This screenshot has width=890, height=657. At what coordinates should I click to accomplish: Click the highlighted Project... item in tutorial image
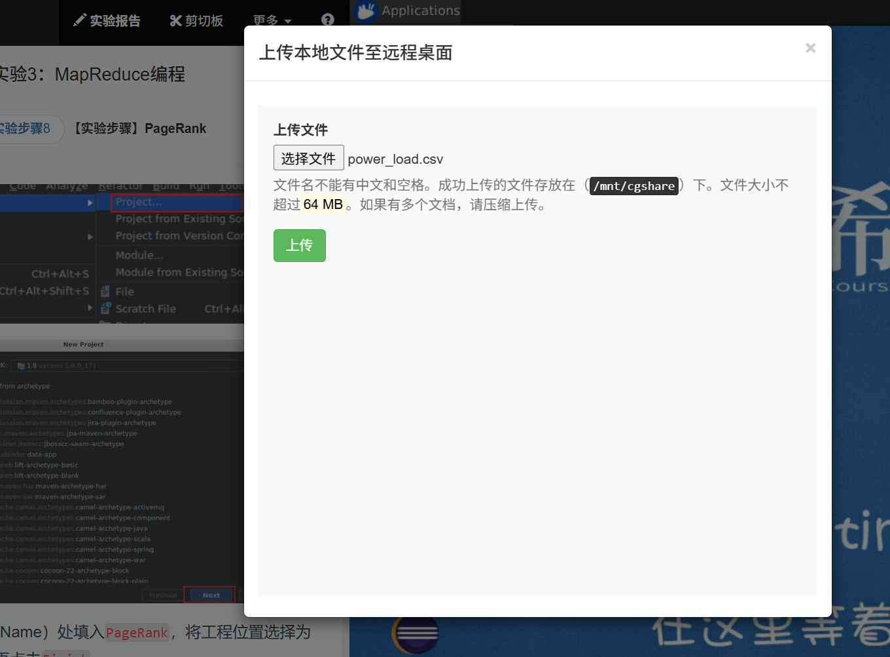tap(175, 202)
